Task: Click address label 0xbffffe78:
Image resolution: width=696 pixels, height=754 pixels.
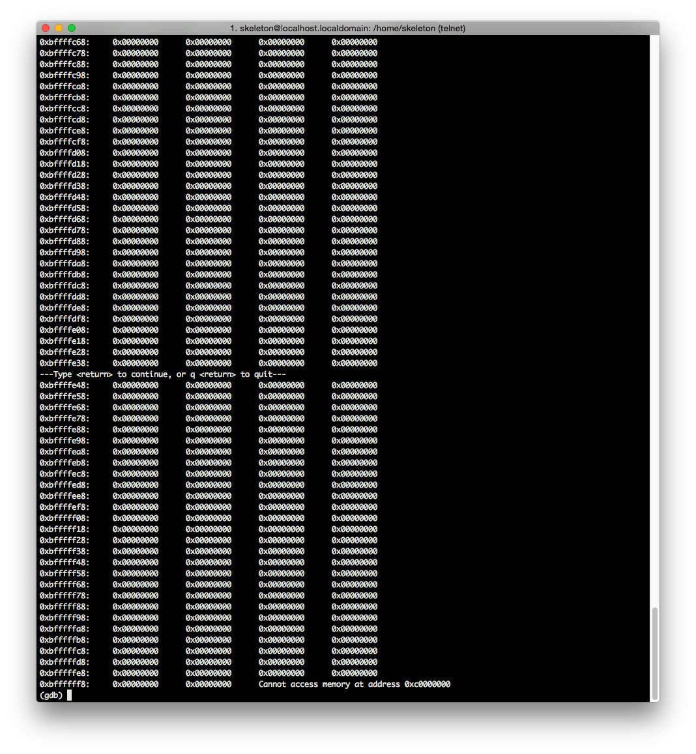Action: (x=65, y=419)
